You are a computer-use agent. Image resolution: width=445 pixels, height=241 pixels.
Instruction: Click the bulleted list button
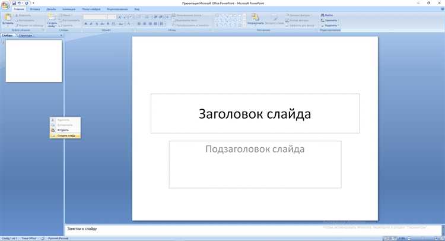coord(139,17)
